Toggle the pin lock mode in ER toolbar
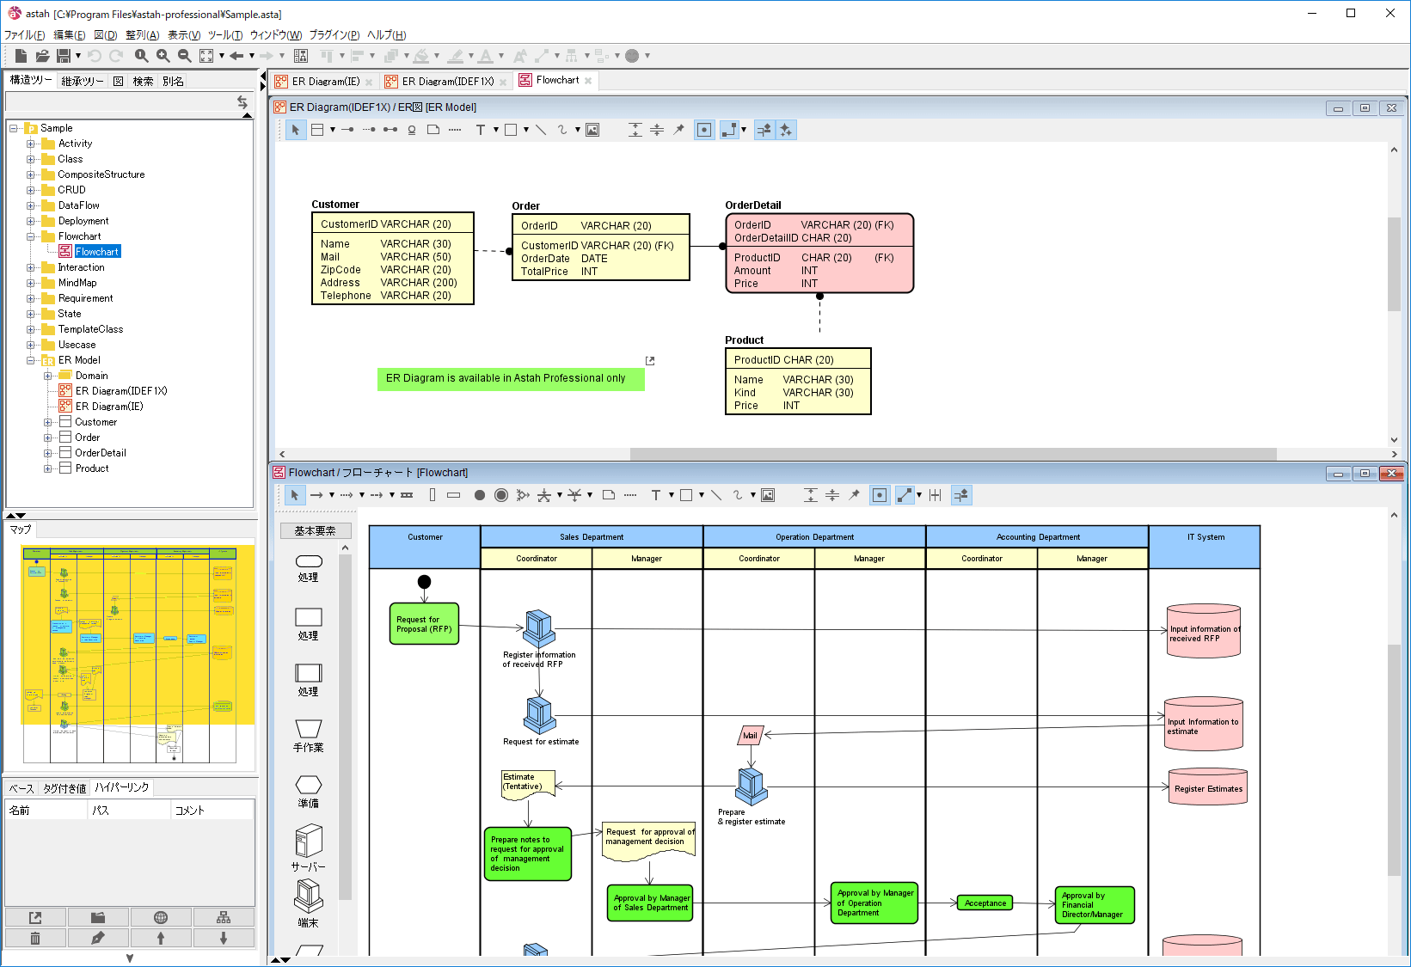The width and height of the screenshot is (1411, 967). 678,130
